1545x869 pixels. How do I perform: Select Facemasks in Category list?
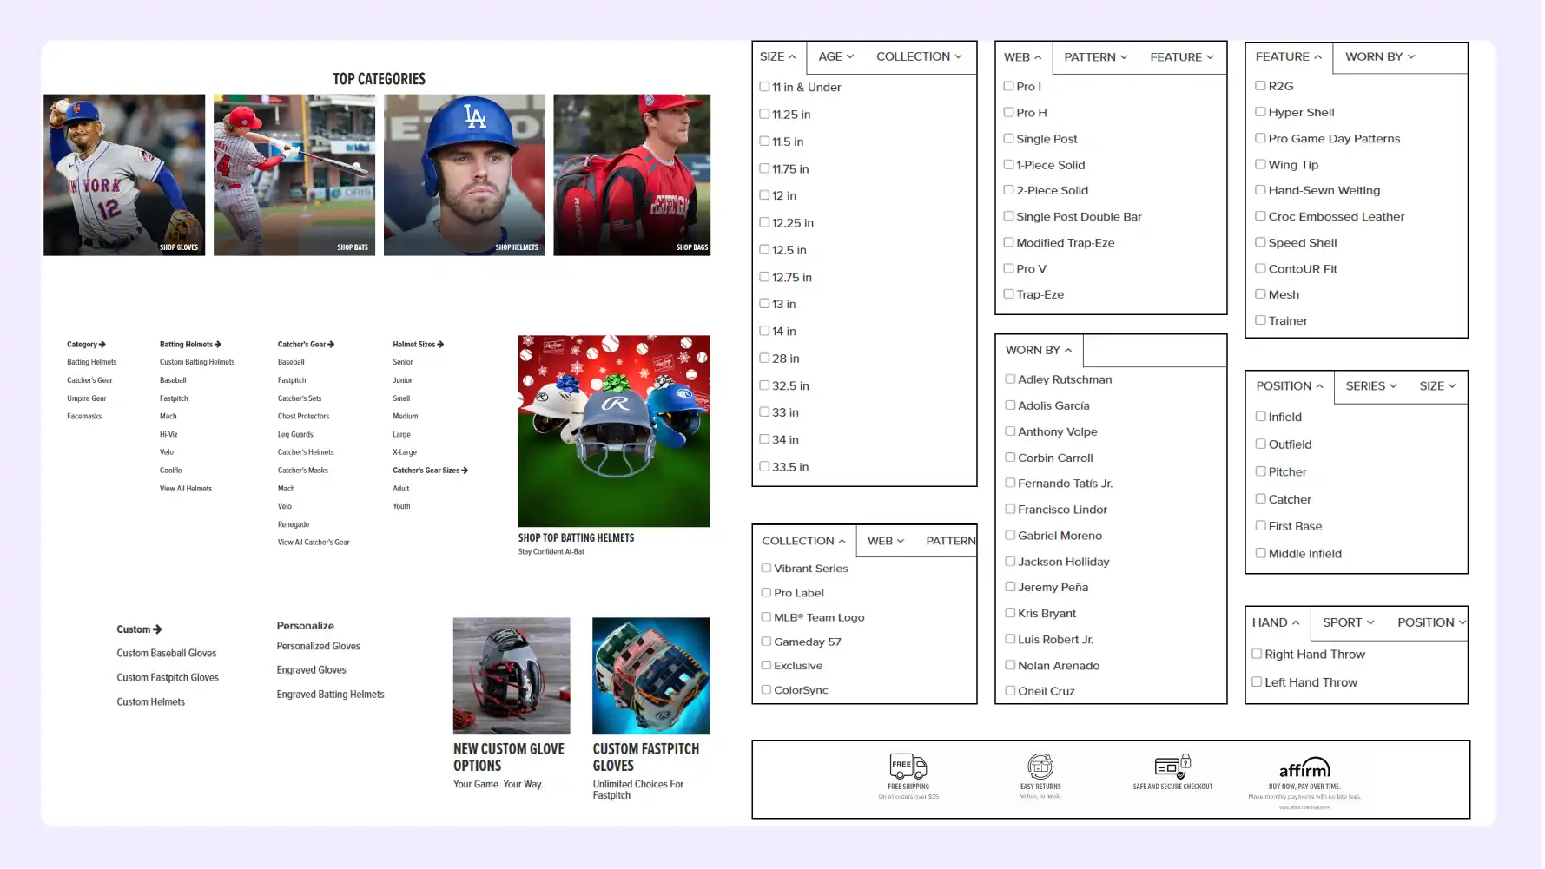point(84,417)
